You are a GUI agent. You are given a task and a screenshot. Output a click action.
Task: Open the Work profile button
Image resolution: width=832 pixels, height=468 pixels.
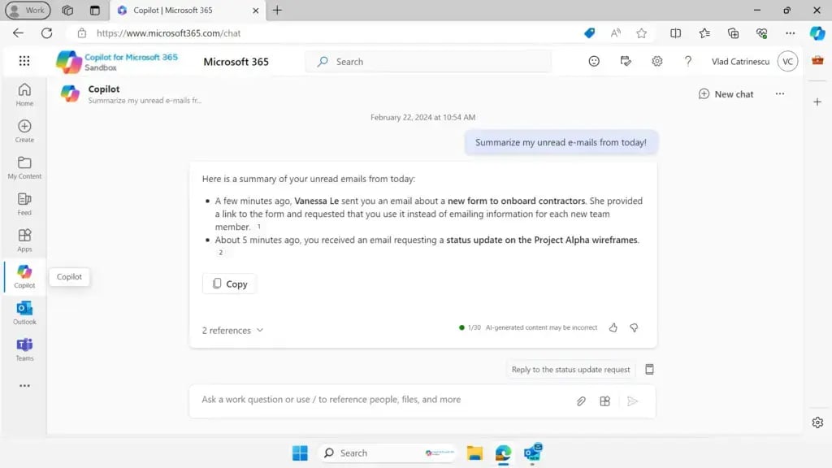click(28, 10)
